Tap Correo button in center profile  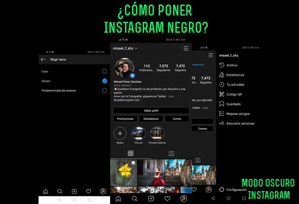coord(177,119)
